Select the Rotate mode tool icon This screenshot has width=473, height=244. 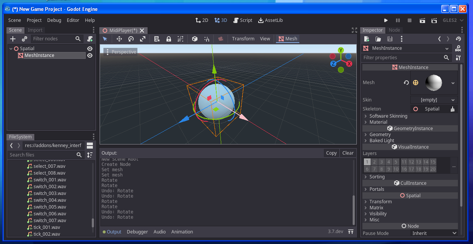(x=131, y=39)
